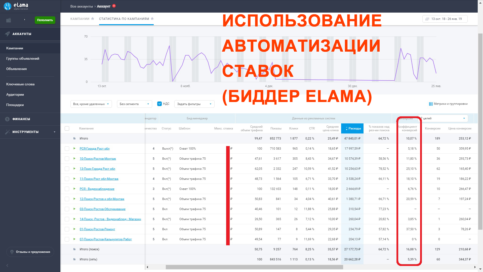Click play icon for РСЯ - Видеонаблюдение

click(x=74, y=189)
